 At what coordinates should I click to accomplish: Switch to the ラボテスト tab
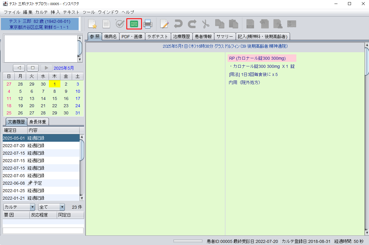tap(158, 37)
